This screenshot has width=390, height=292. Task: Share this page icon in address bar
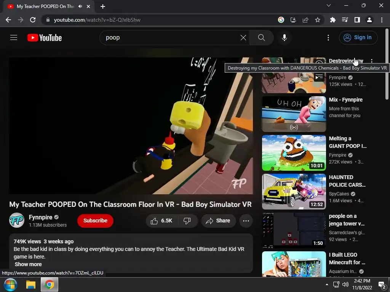305,20
